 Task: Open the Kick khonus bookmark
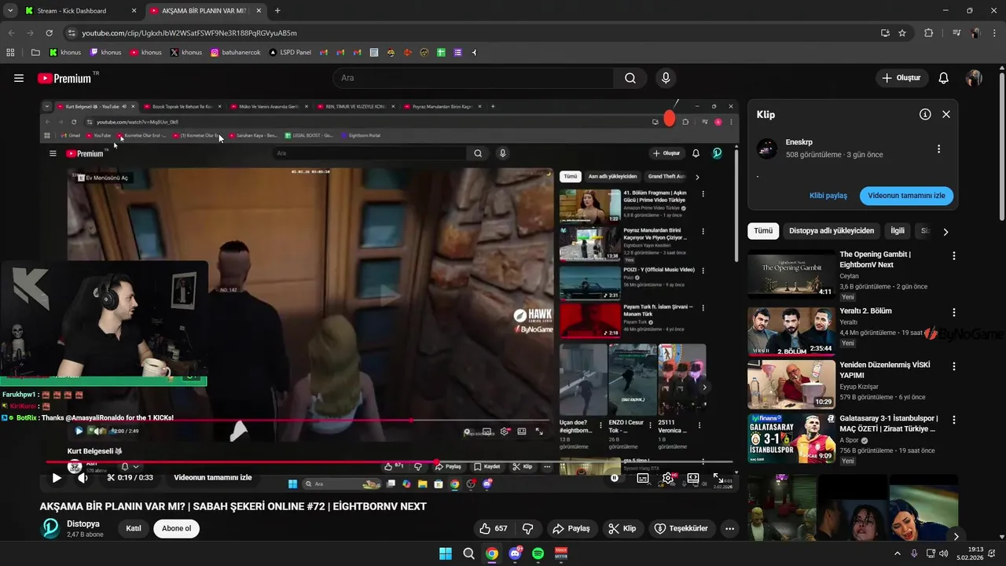pyautogui.click(x=65, y=53)
